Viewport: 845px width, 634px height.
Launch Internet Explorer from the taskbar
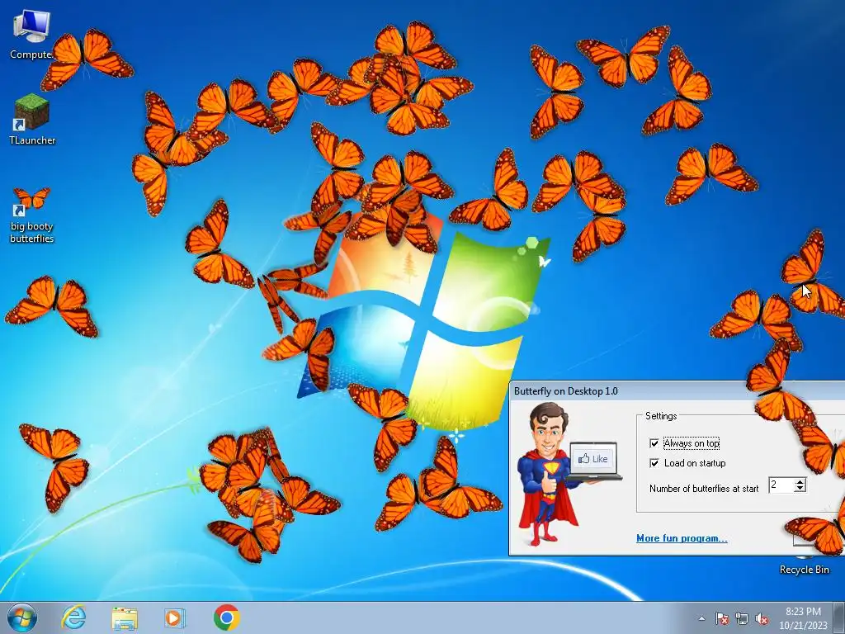[x=73, y=617]
